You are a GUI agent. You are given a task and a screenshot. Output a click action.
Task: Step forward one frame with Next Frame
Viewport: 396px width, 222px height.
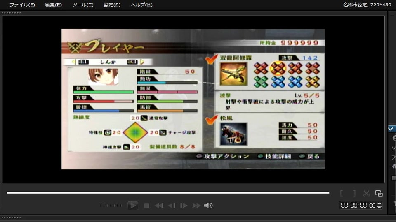pyautogui.click(x=184, y=206)
